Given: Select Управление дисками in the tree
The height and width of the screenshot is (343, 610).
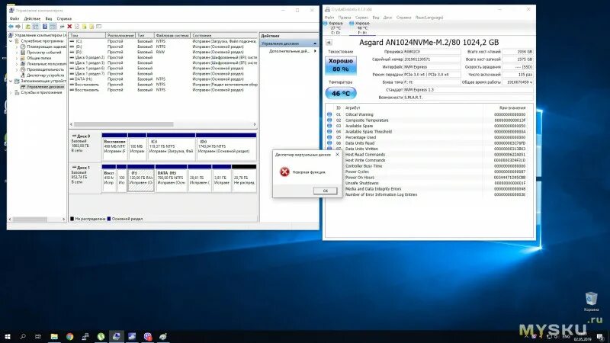Looking at the screenshot, I should point(45,87).
